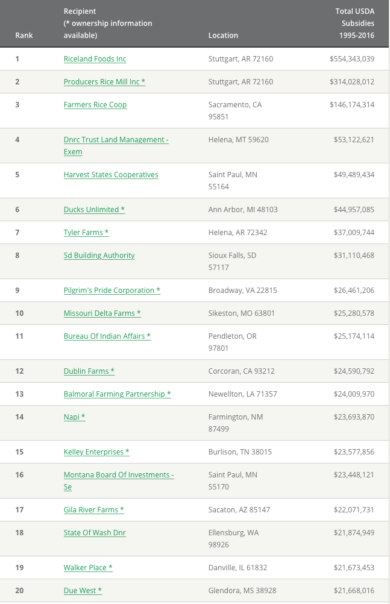Click location Farmington, NM 87499
Viewport: 390px width, 604px height.
coord(236,423)
